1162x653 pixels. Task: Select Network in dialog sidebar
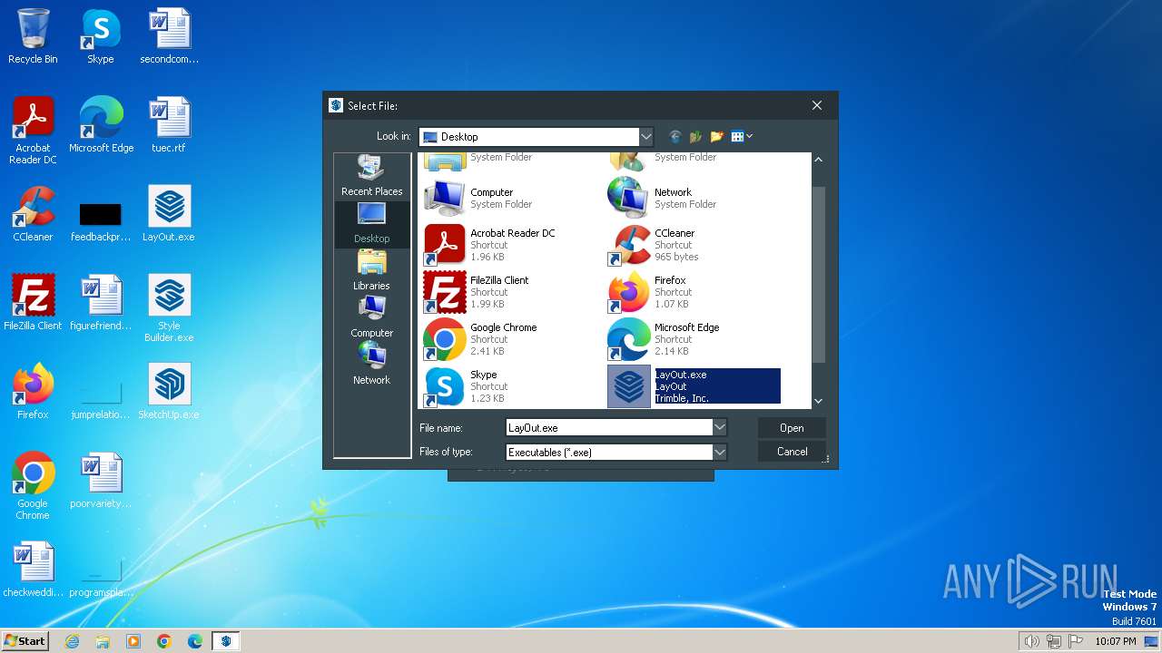(x=371, y=365)
